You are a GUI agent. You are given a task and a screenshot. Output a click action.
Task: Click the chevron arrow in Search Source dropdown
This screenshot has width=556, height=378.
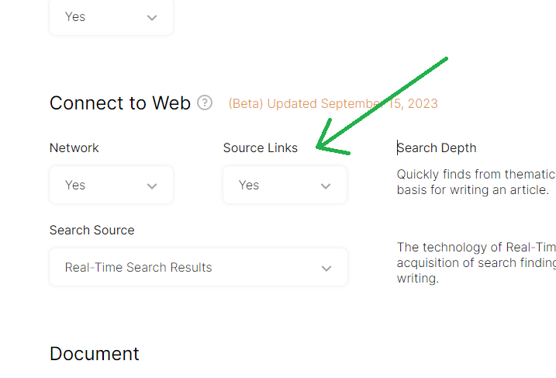click(326, 268)
